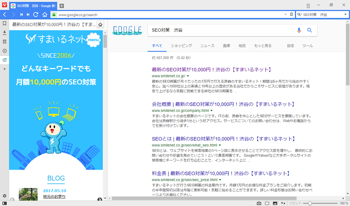
Task: Toggle image loading in the status bar
Action: (275, 203)
